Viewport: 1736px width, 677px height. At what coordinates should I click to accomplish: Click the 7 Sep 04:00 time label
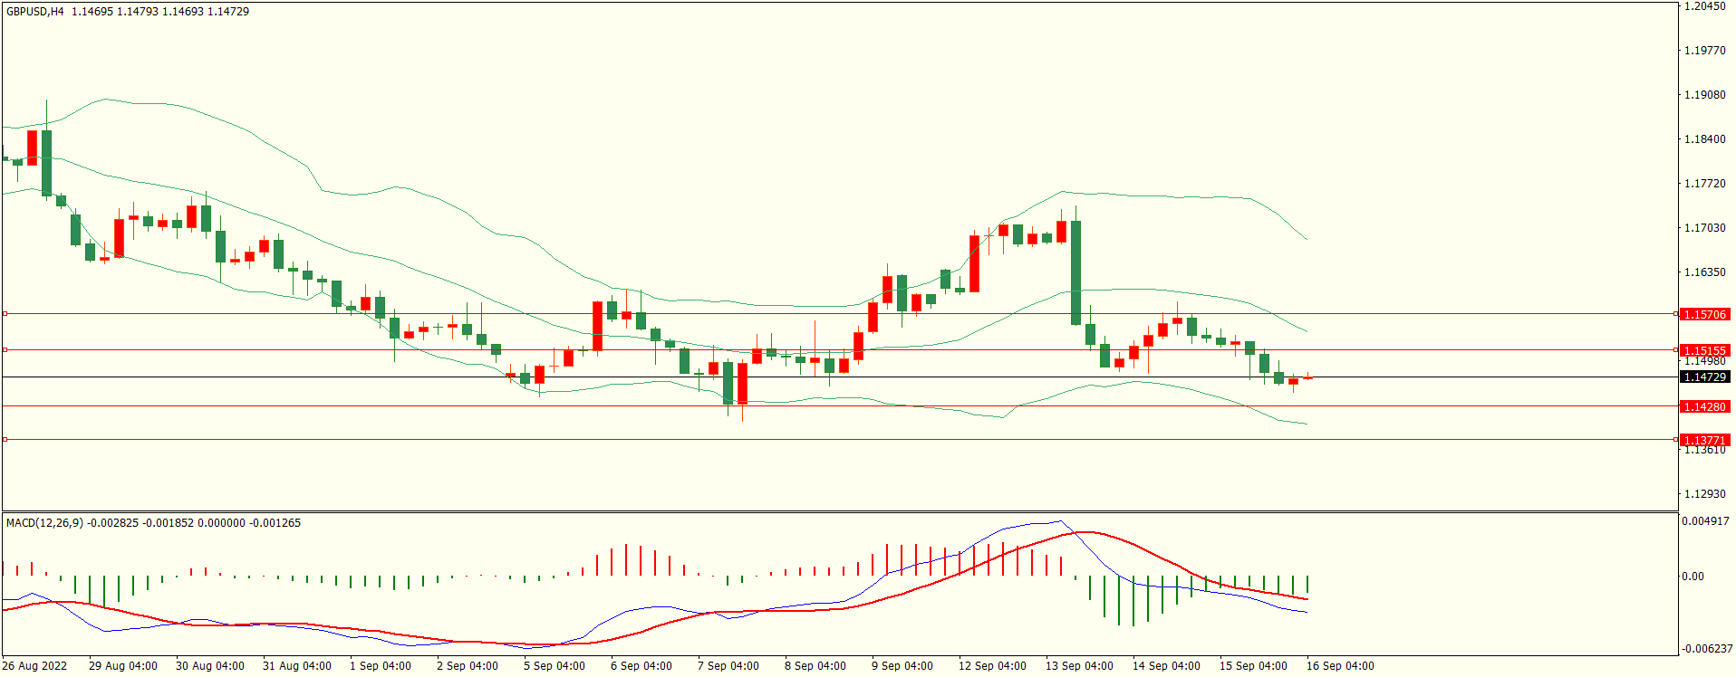click(728, 666)
